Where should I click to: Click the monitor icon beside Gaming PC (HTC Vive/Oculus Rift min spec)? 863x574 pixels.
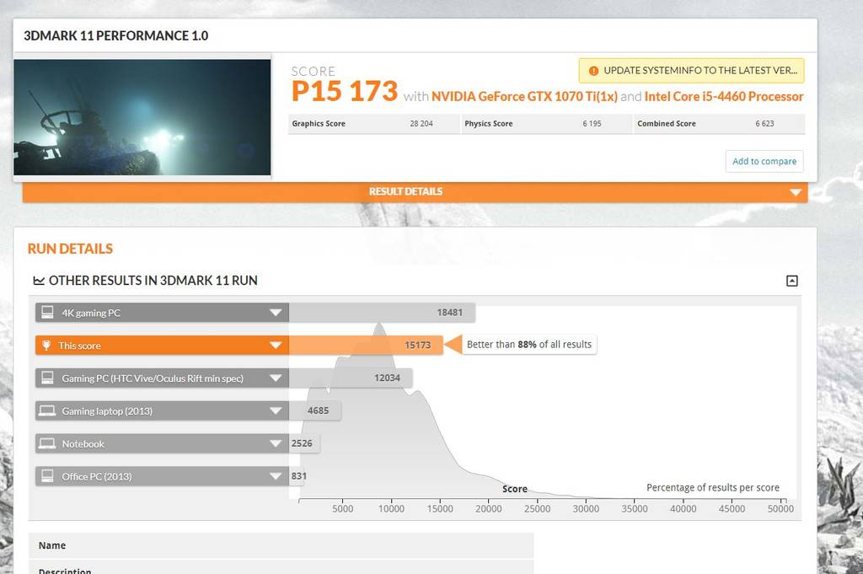point(47,378)
